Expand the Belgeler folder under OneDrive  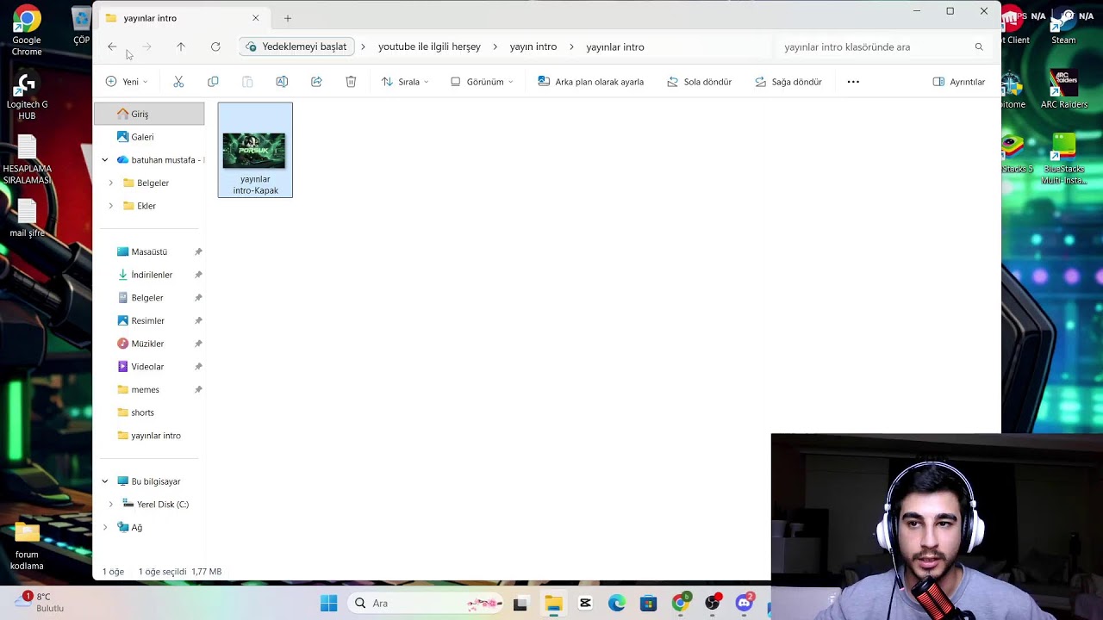[x=110, y=183]
